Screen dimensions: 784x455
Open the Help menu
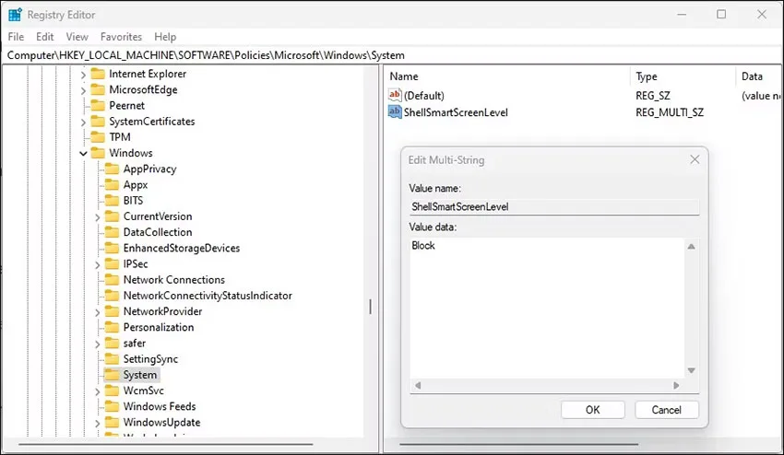[165, 37]
